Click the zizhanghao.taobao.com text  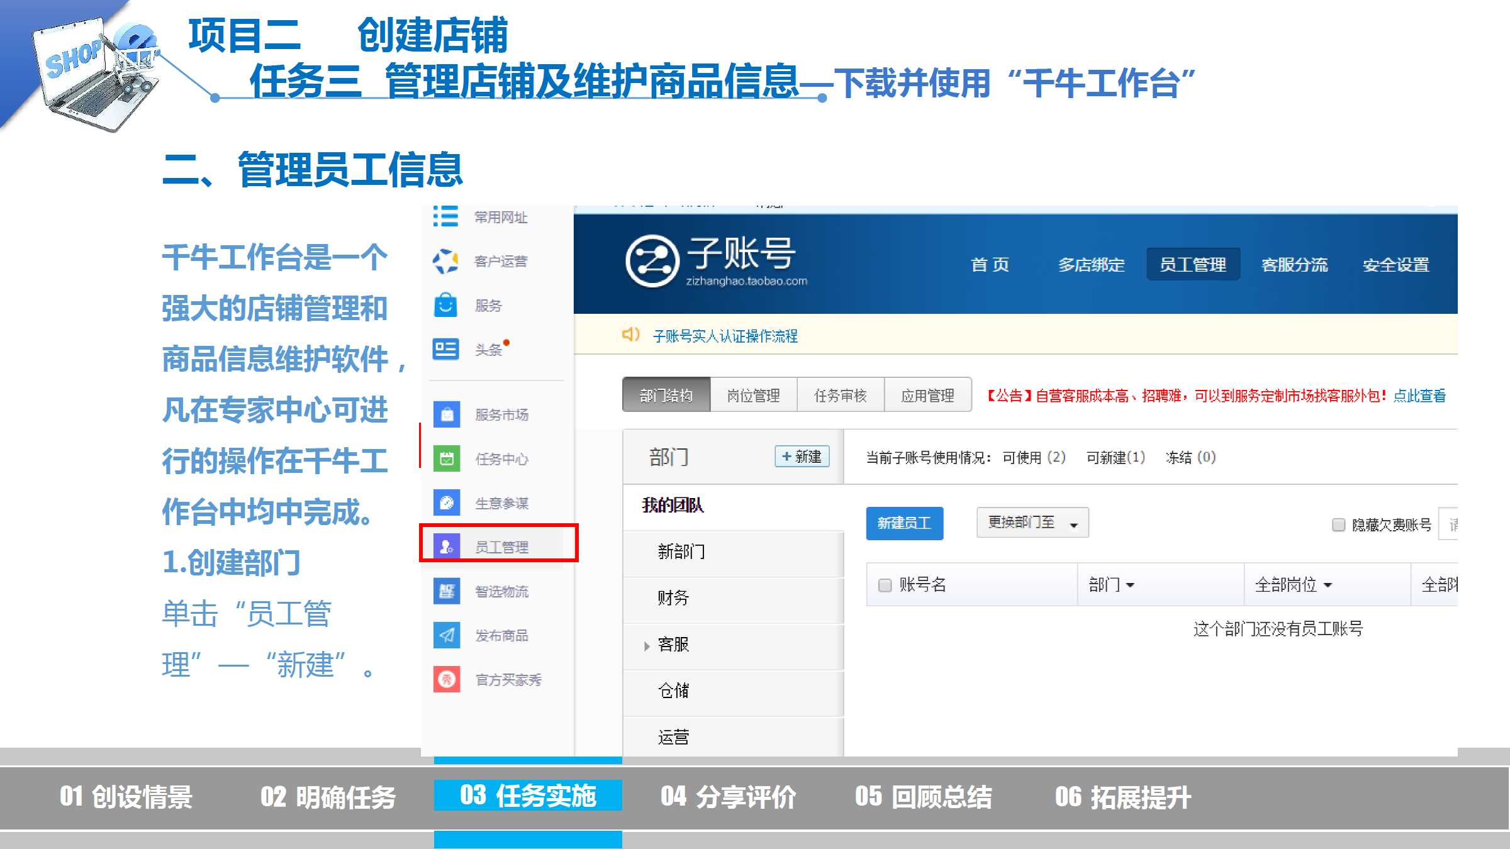746,281
